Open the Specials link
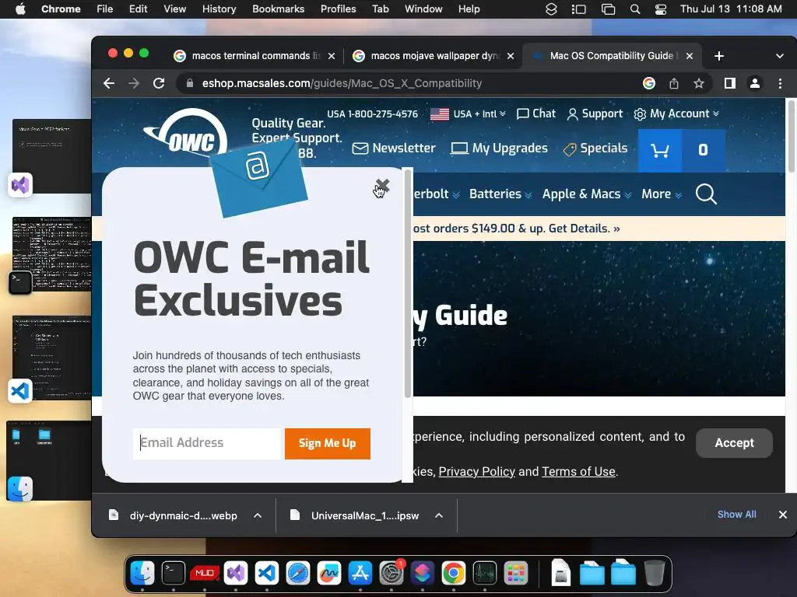The height and width of the screenshot is (597, 797). point(595,148)
